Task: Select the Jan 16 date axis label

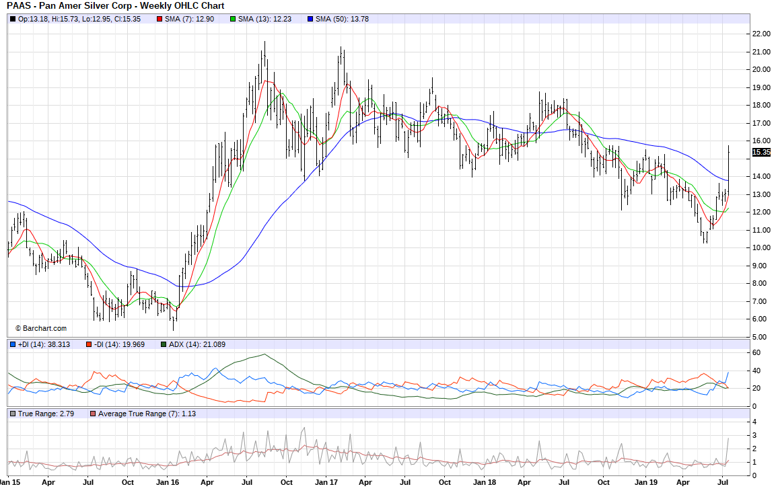Action: 168,482
